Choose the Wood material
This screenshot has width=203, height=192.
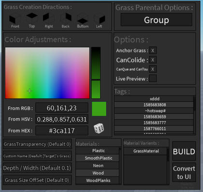[98, 173]
